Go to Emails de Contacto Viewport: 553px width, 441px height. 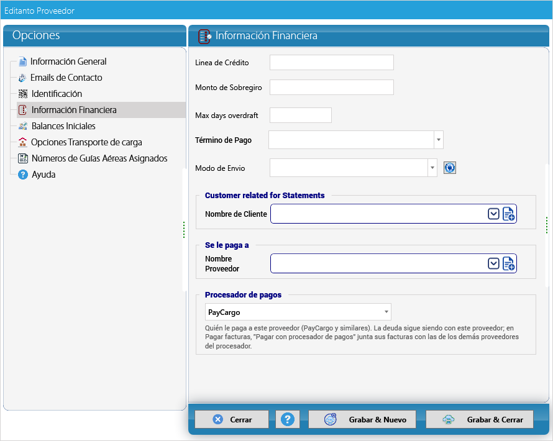tap(66, 78)
